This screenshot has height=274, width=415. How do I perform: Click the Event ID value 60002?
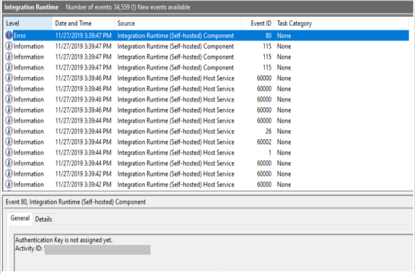tap(264, 142)
